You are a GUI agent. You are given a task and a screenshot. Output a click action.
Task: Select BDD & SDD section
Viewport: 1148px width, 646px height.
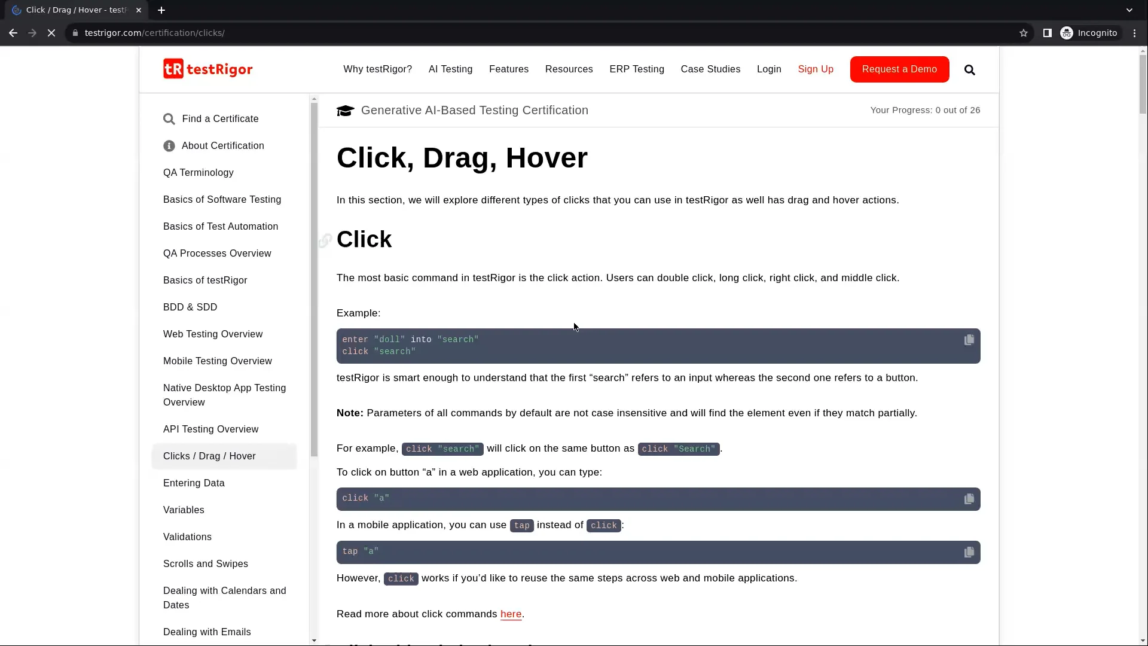click(x=190, y=307)
